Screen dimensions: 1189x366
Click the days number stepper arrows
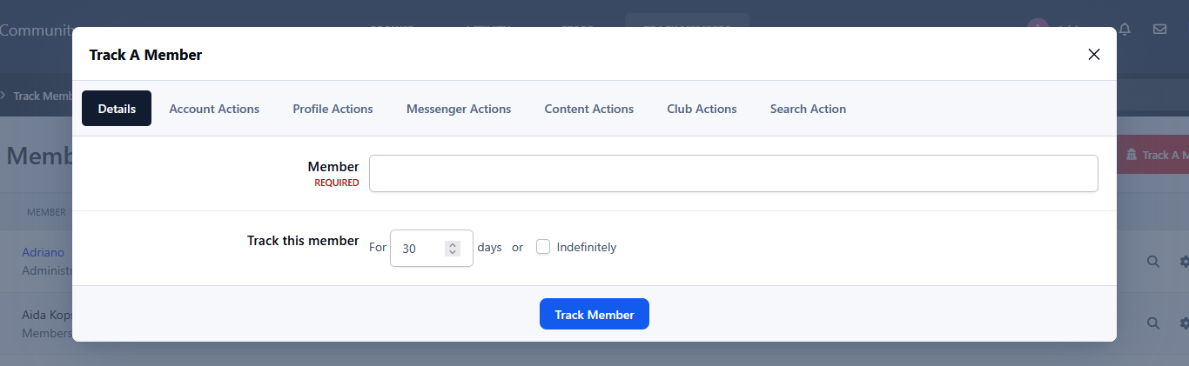click(453, 248)
